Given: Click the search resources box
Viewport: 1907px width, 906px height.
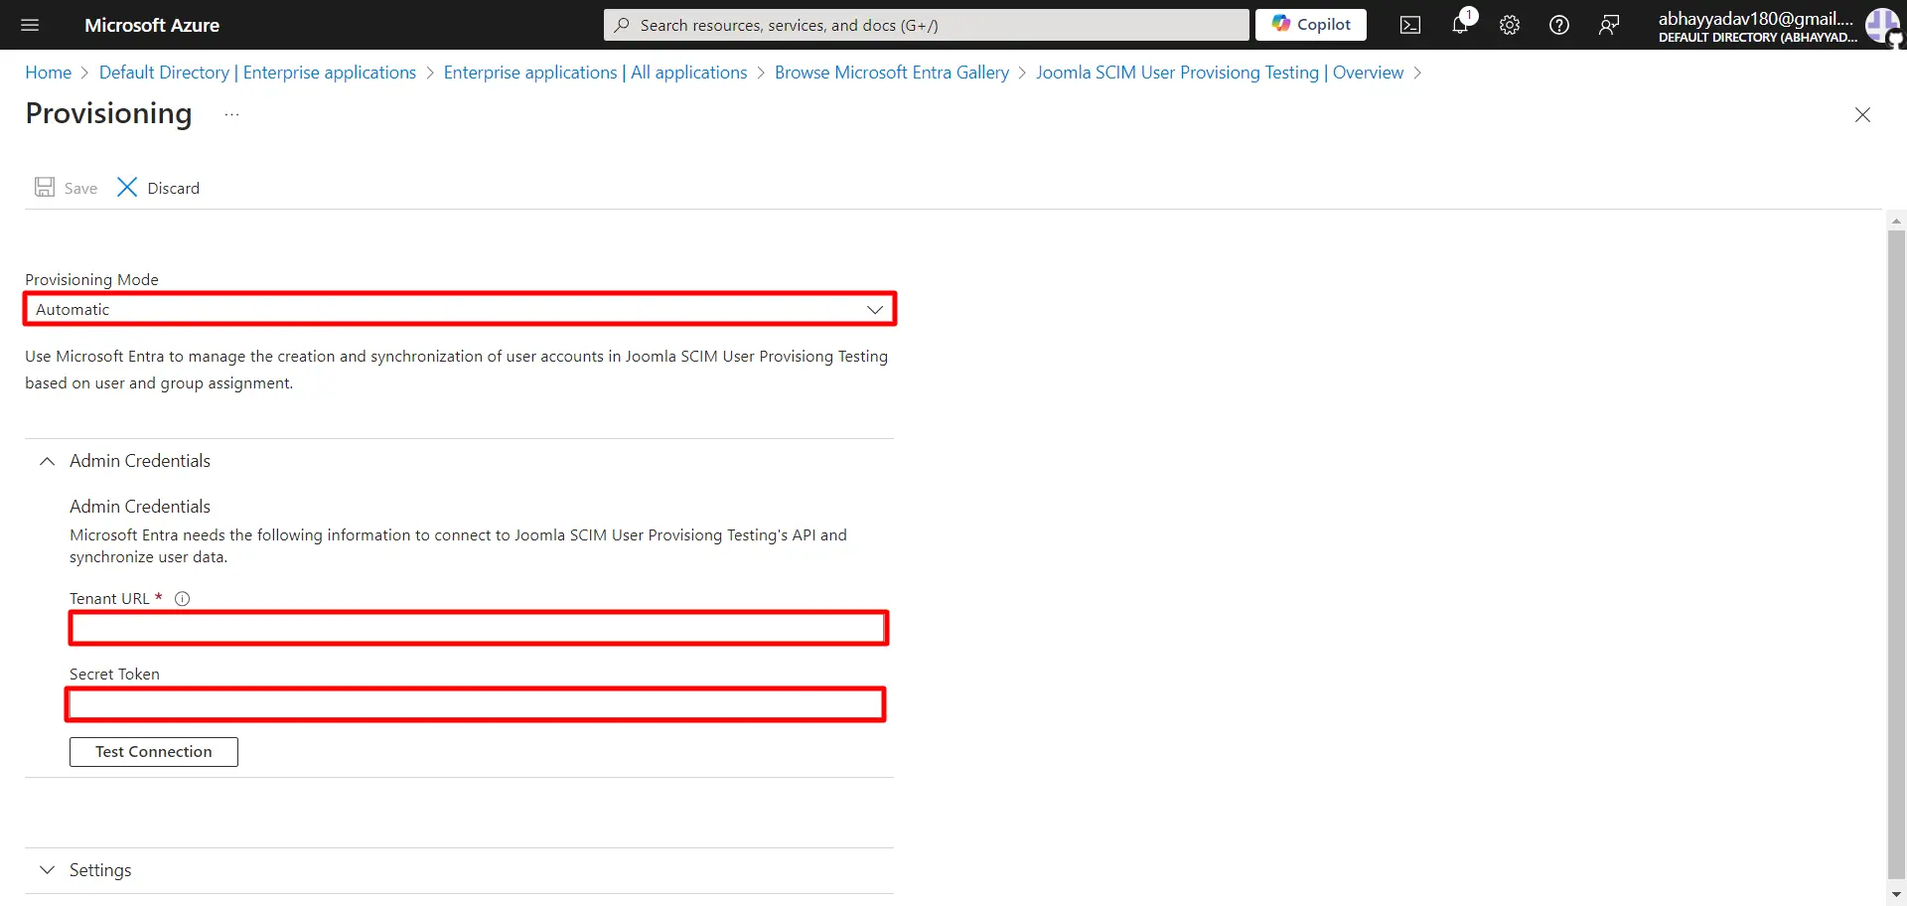Looking at the screenshot, I should coord(926,25).
